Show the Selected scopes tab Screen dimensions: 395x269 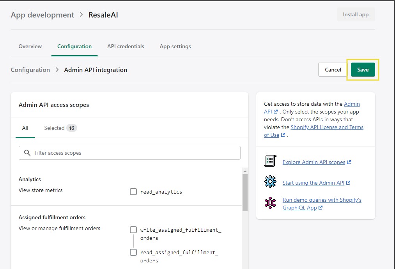60,128
